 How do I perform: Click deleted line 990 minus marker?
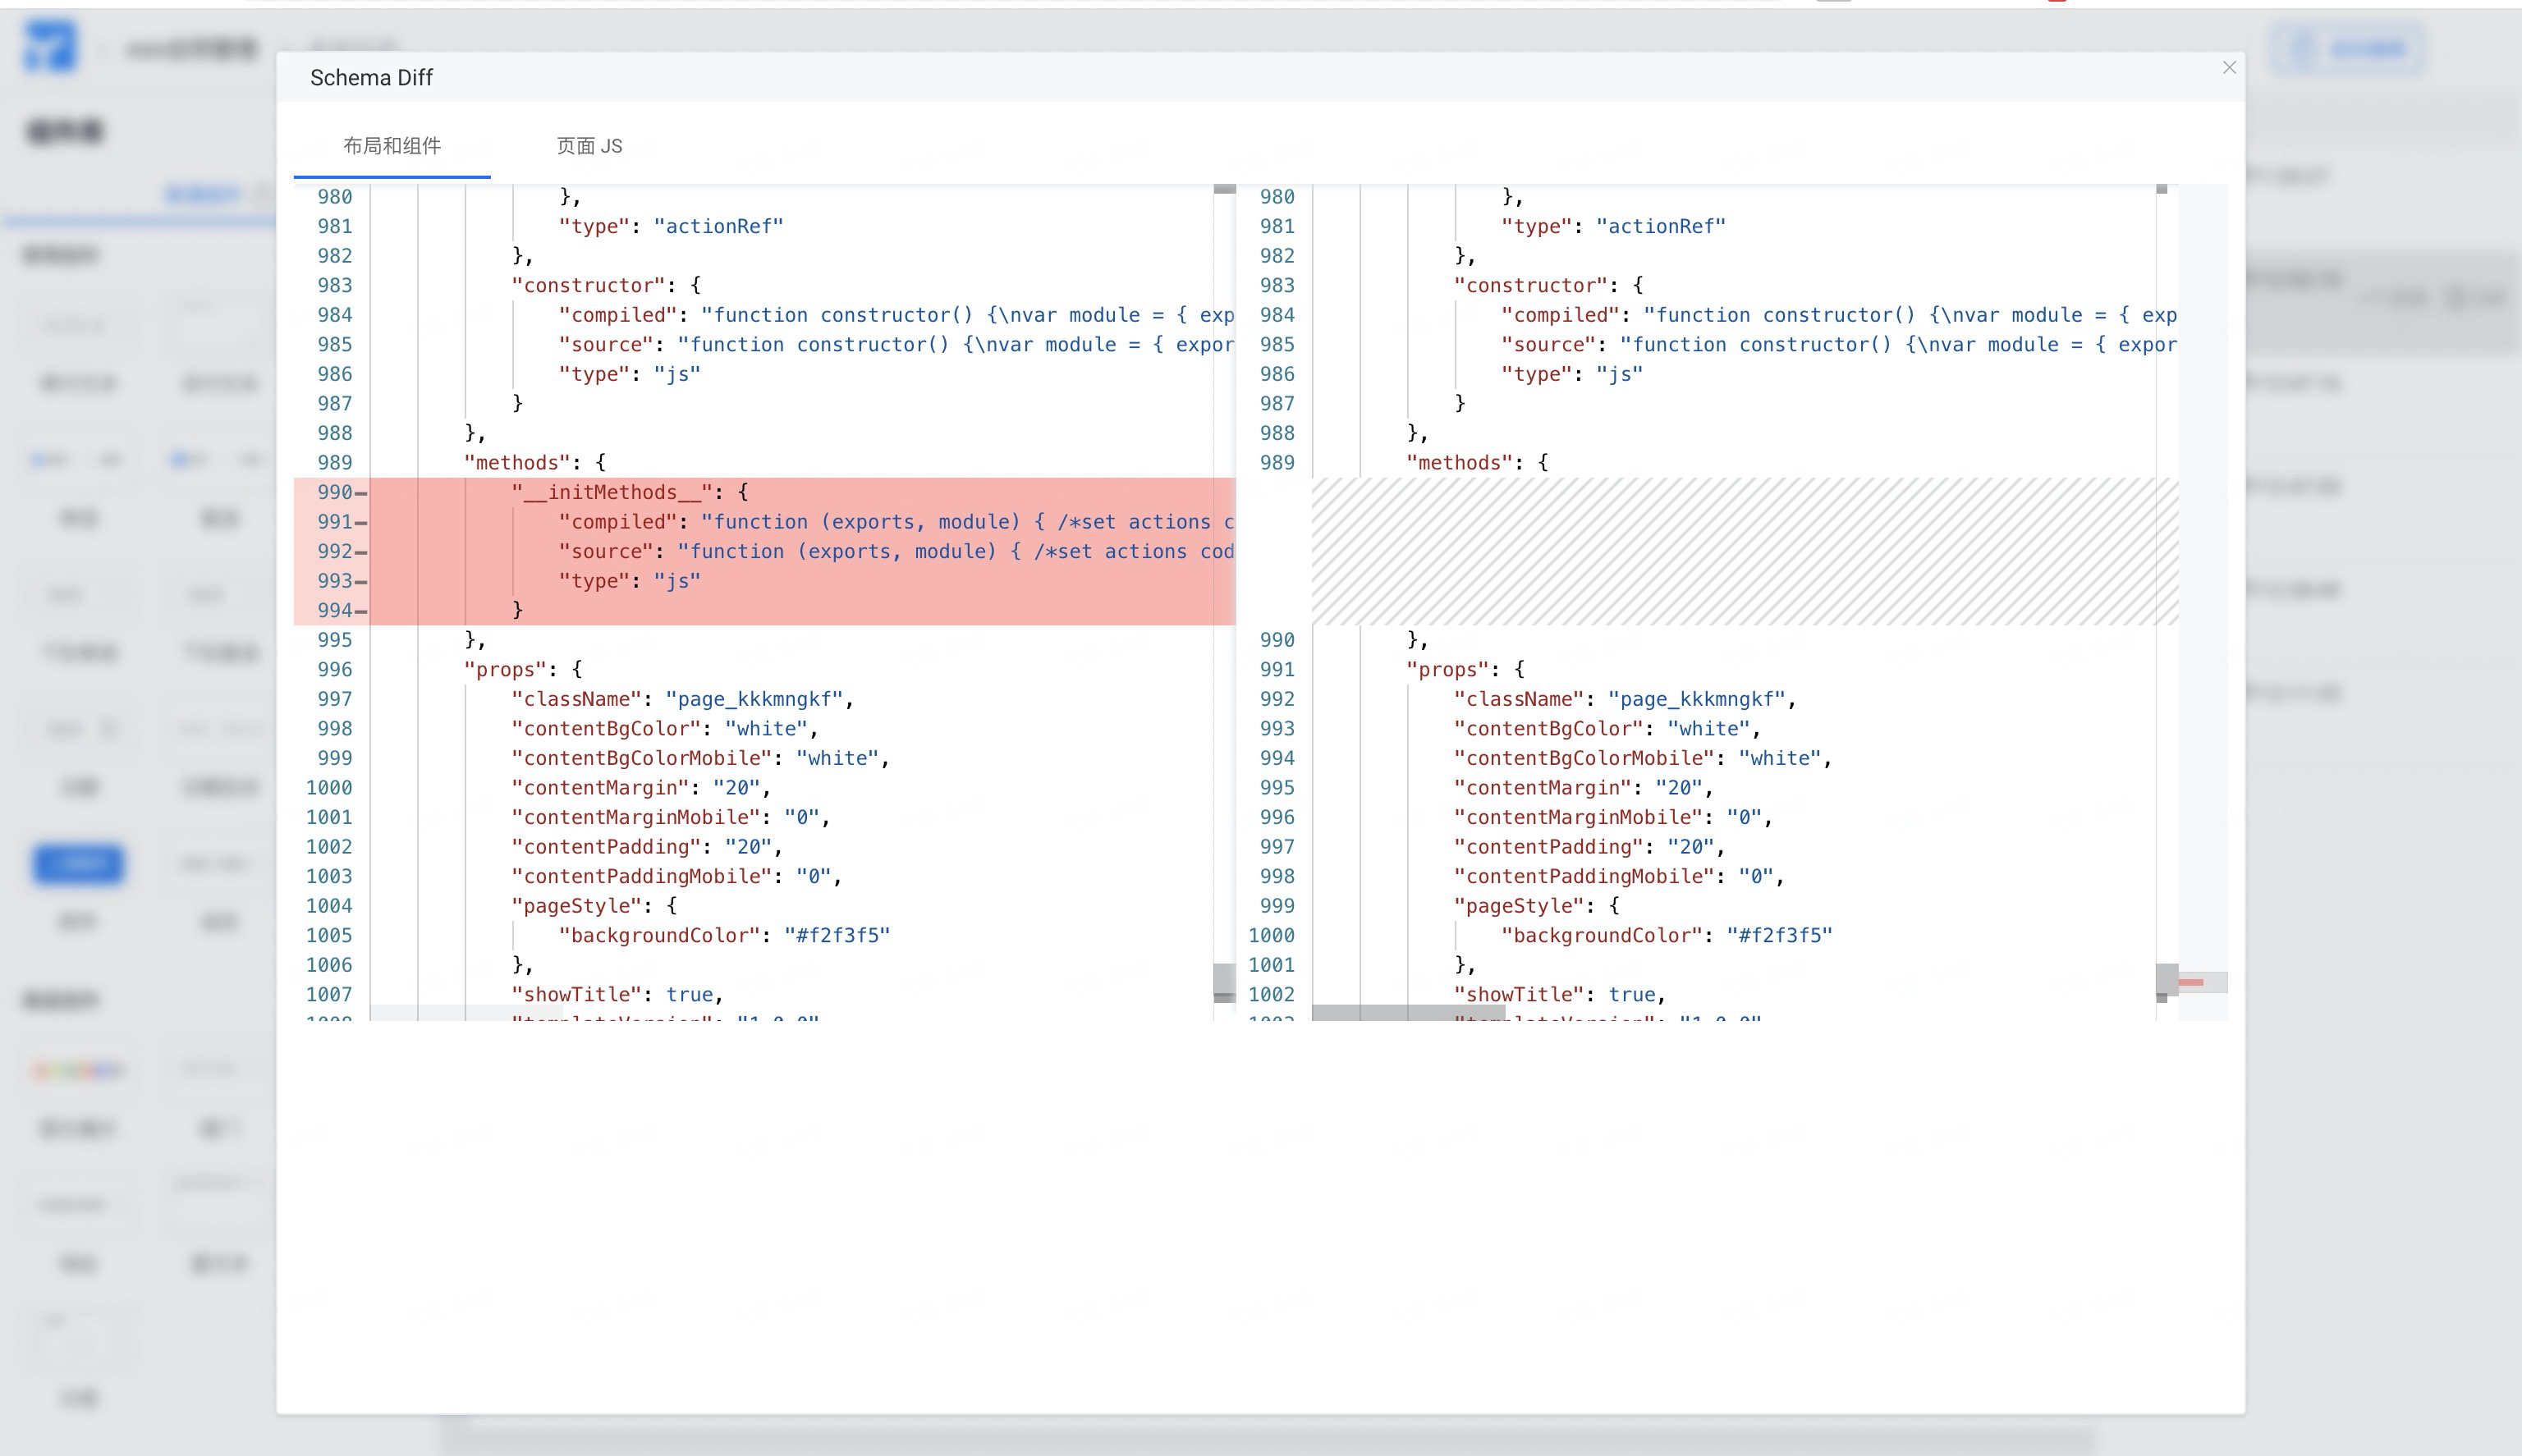[361, 493]
